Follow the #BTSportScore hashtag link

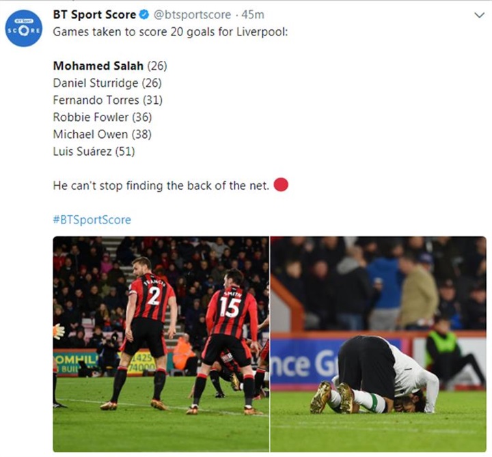[x=92, y=219]
